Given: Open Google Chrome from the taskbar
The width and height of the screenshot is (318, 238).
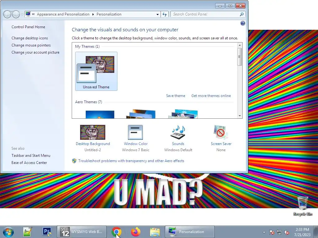Looking at the screenshot, I should 116,232.
